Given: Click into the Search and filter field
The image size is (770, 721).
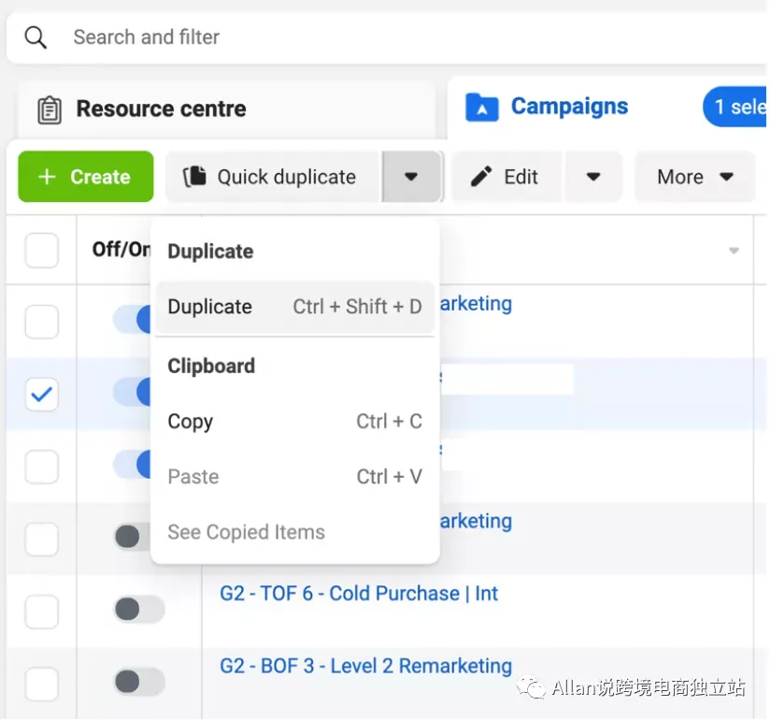Looking at the screenshot, I should 374,37.
